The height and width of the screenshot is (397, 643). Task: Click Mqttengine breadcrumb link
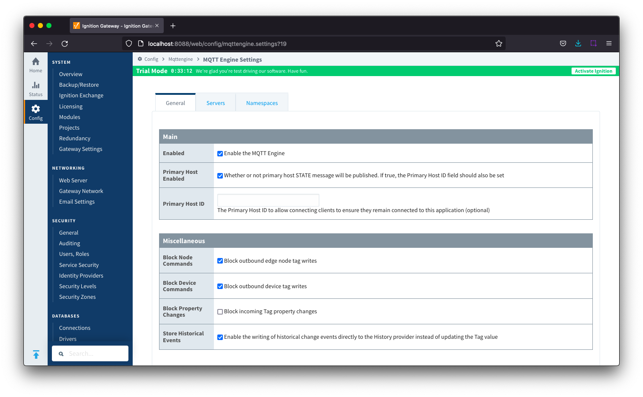point(180,59)
